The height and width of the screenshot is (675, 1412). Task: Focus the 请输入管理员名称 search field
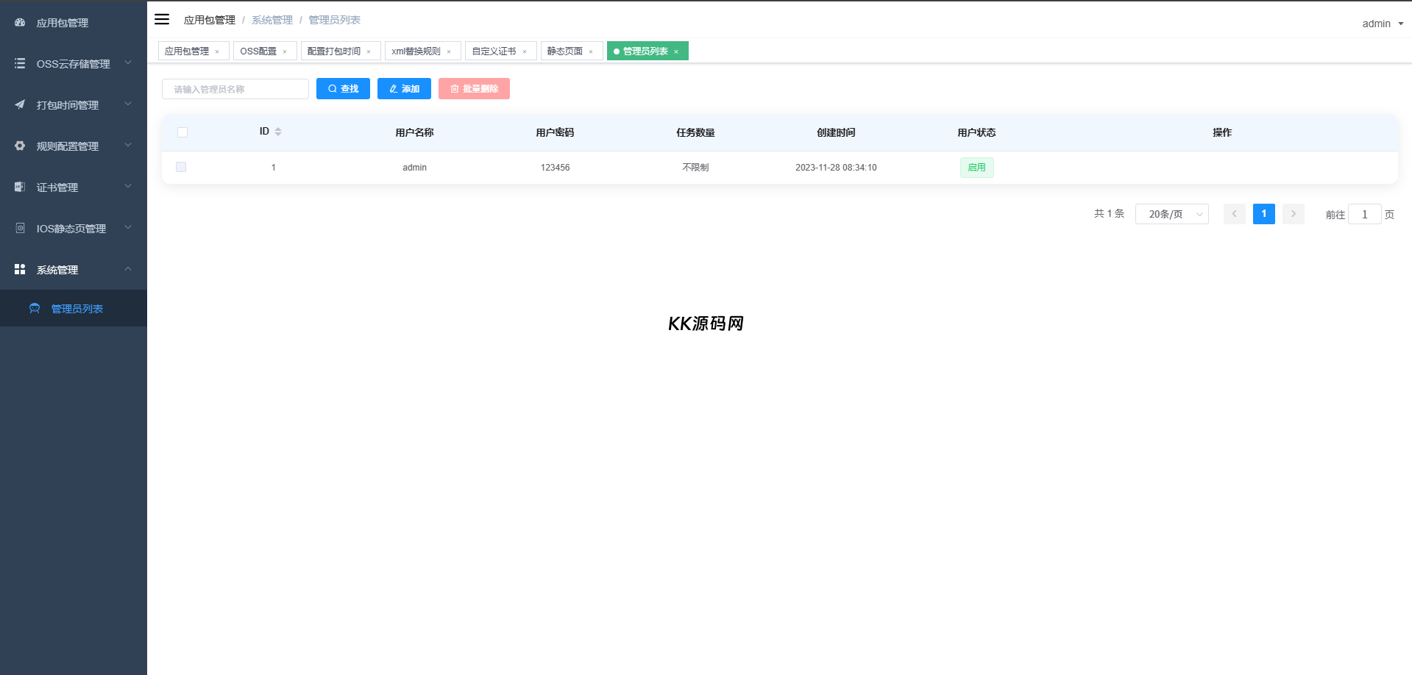coord(235,89)
